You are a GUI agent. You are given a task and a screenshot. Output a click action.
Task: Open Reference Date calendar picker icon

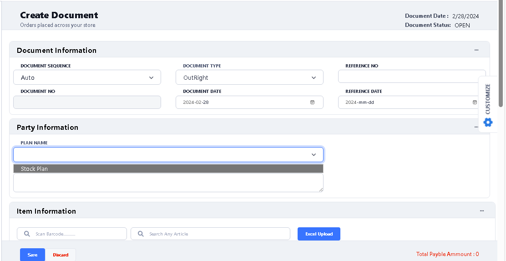click(x=475, y=102)
